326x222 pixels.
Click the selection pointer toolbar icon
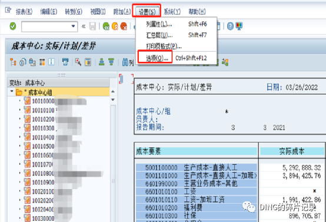[78, 62]
